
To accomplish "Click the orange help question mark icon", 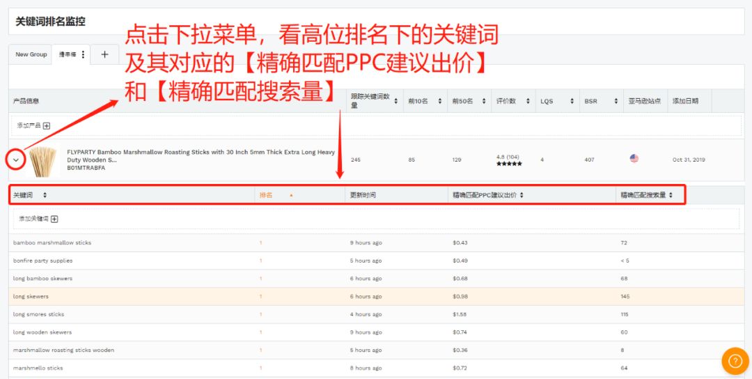I will (x=735, y=361).
